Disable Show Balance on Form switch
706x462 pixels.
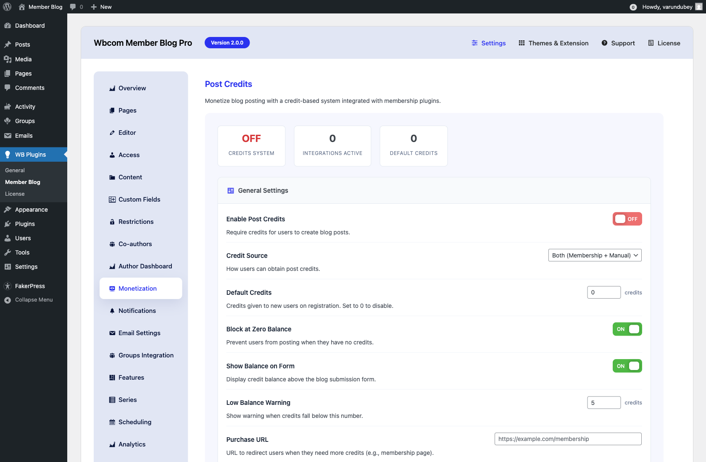coord(627,366)
